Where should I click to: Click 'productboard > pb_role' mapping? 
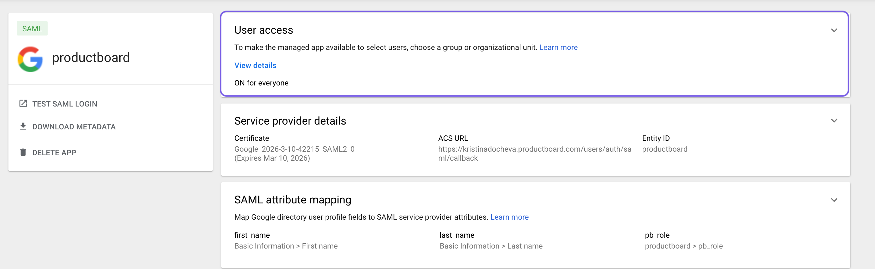point(683,246)
